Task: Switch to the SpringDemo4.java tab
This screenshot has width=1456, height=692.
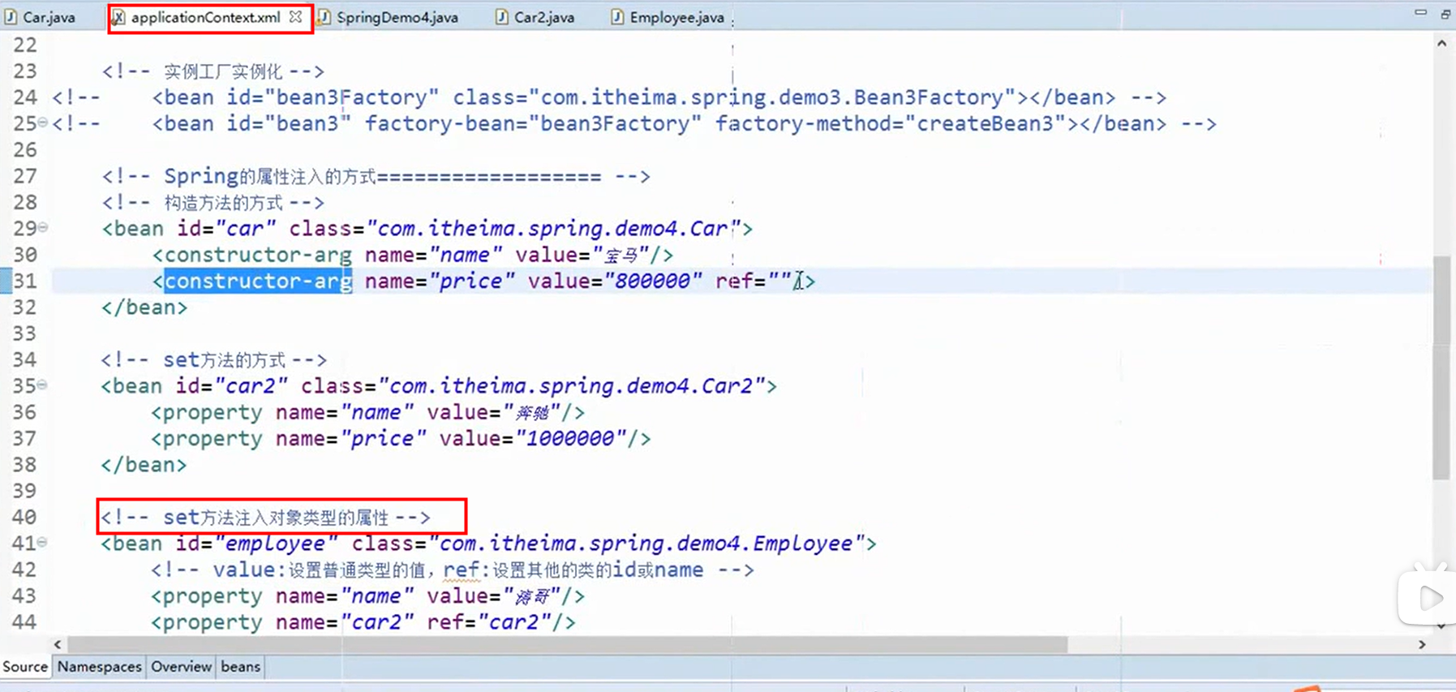Action: coord(397,17)
